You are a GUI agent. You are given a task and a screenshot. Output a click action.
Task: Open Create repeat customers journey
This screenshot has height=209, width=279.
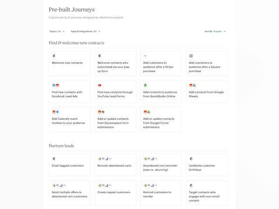coord(115,193)
